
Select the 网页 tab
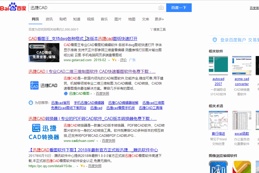click(x=35, y=19)
